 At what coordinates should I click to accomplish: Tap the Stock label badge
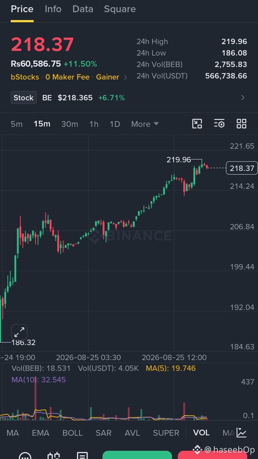tap(24, 97)
